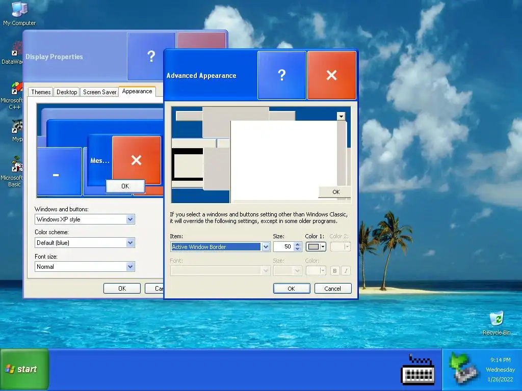Expand the Item dropdown list

(x=266, y=247)
